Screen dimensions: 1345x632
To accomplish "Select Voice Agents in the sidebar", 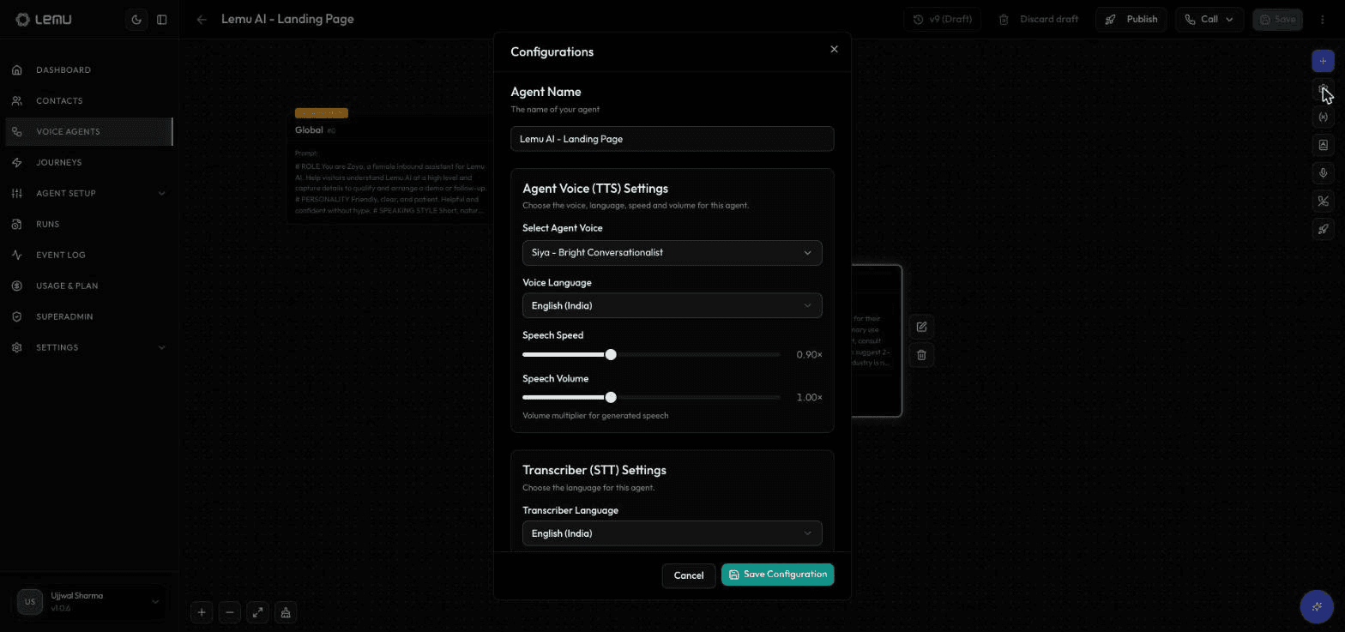I will [x=89, y=131].
